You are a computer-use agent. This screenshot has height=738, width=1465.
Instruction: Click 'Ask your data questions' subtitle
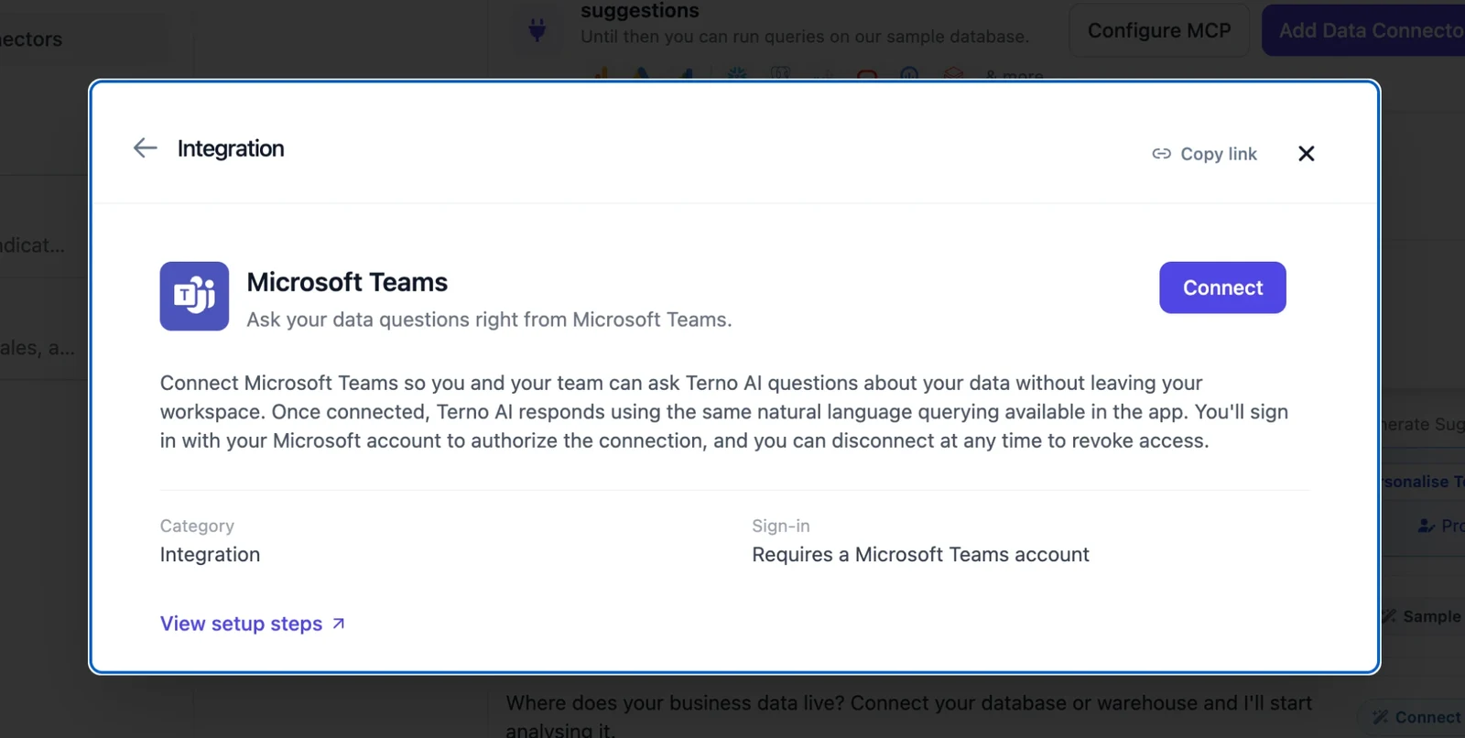(489, 320)
